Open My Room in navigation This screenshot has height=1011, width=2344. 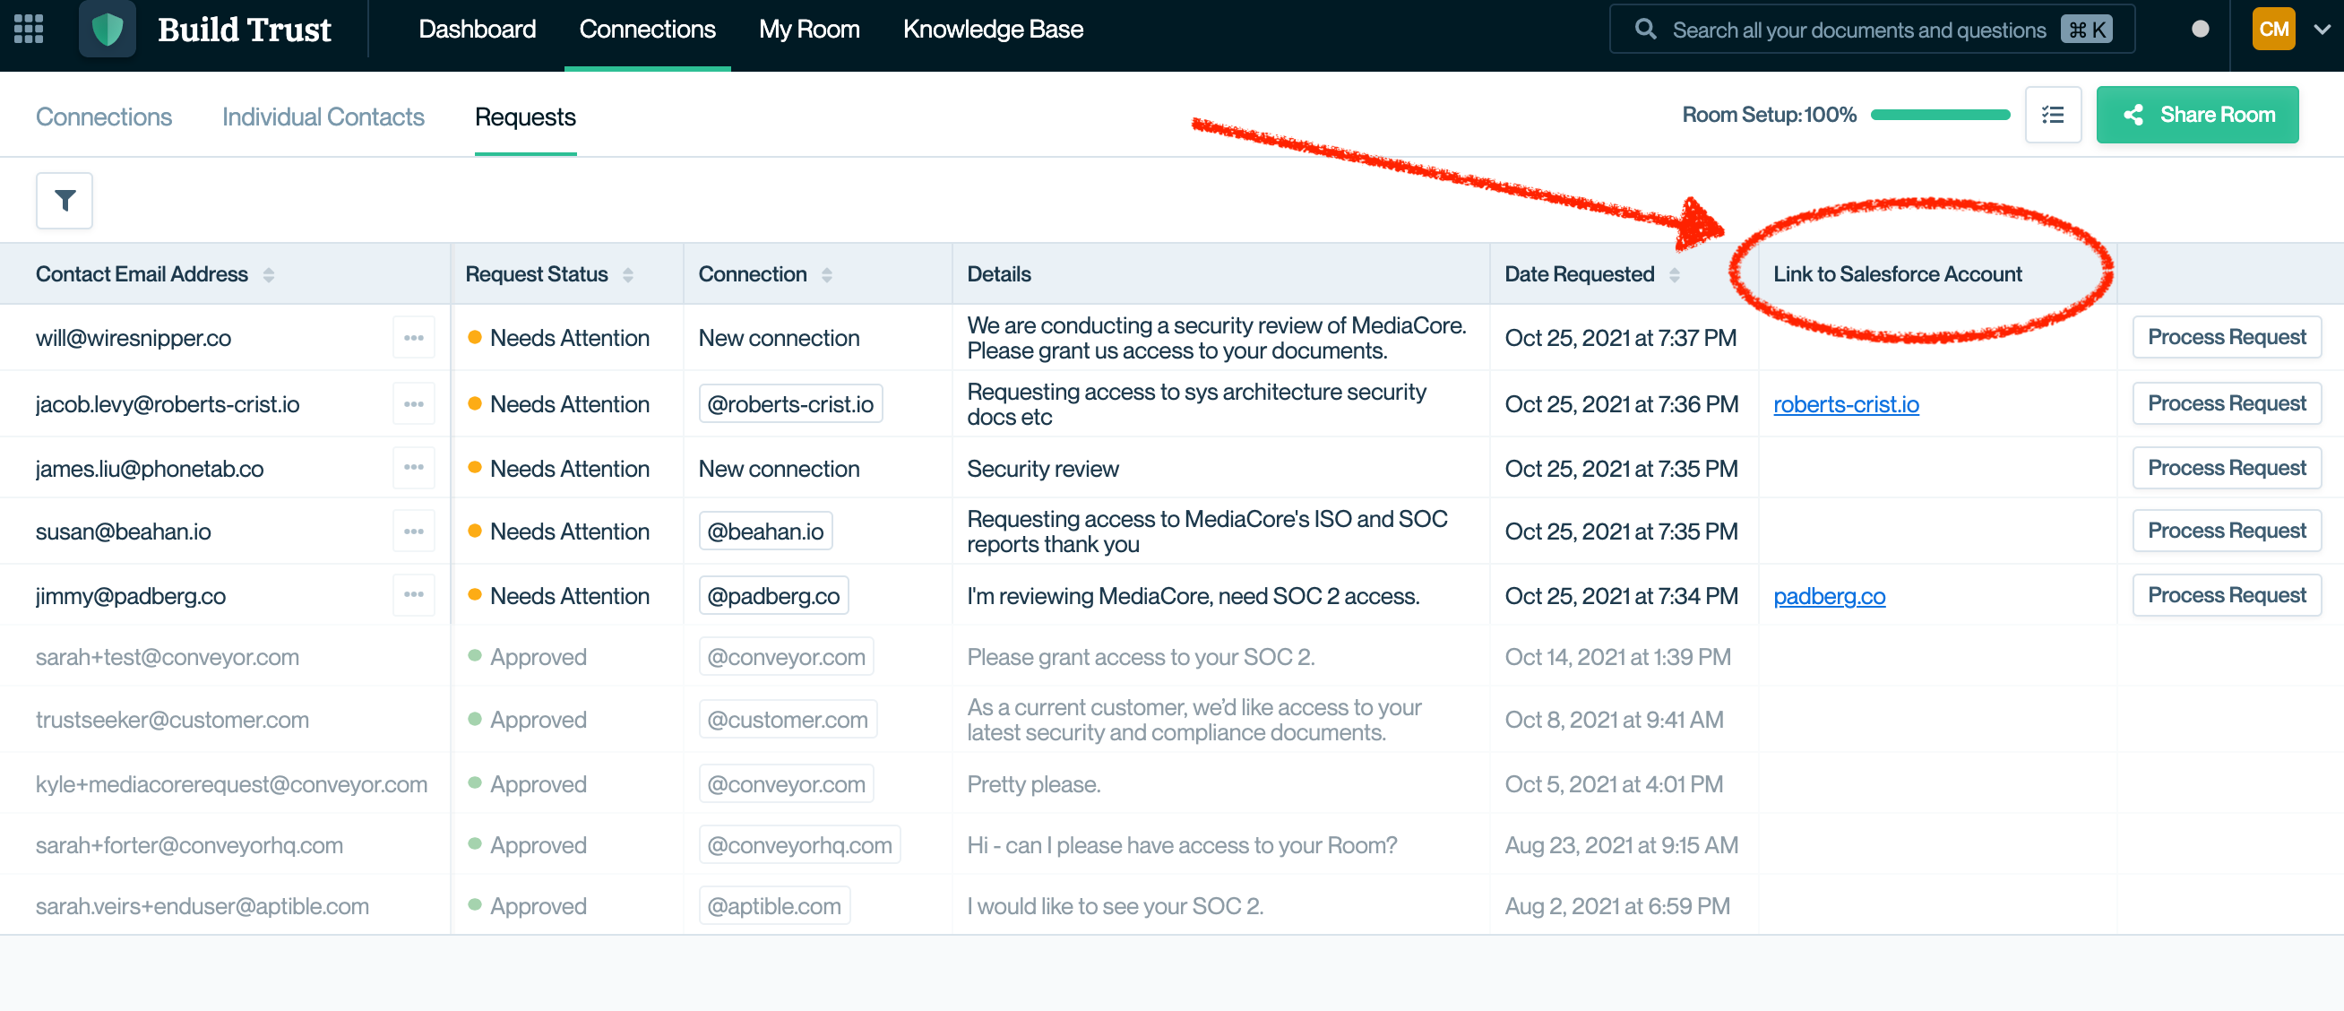(x=809, y=29)
